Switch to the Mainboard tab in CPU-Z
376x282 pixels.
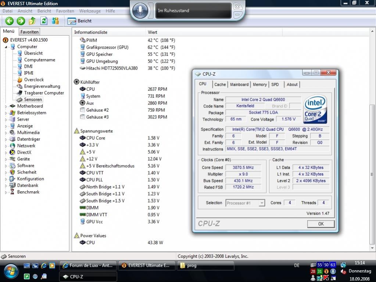pos(239,85)
